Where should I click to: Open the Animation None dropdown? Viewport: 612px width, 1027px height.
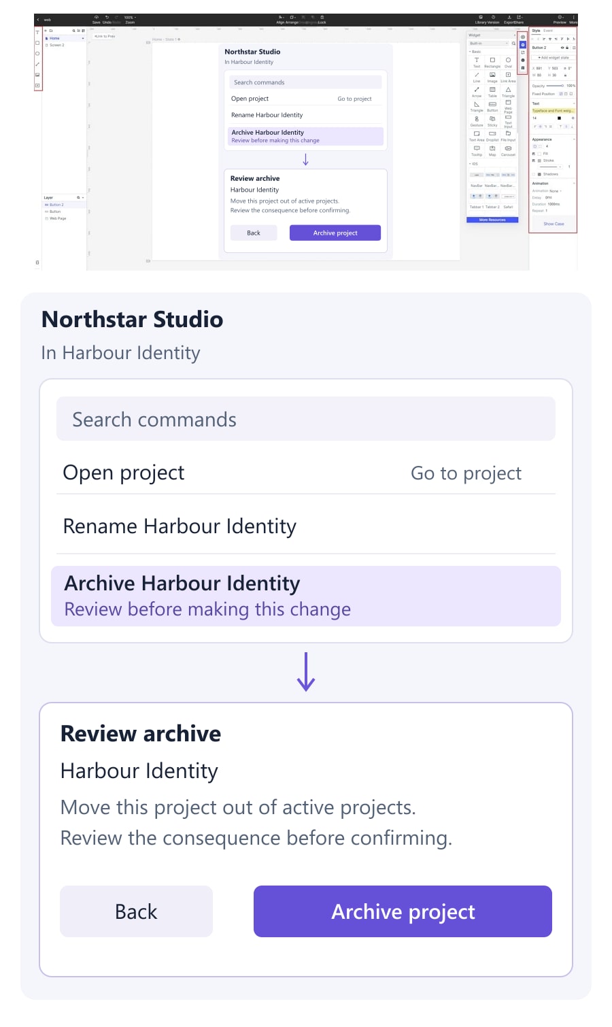[x=556, y=191]
